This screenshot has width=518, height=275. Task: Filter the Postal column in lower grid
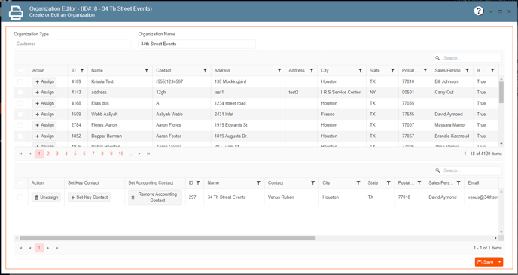tap(419, 182)
